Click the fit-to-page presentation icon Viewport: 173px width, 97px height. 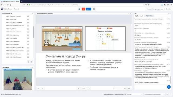(129, 88)
